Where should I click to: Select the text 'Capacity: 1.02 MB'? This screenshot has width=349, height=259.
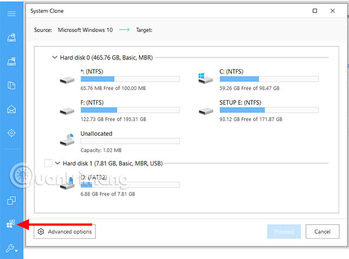click(x=101, y=150)
